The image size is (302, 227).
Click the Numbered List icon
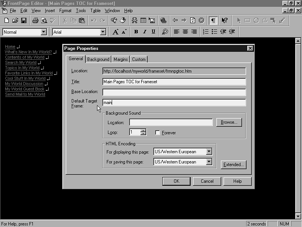206,32
